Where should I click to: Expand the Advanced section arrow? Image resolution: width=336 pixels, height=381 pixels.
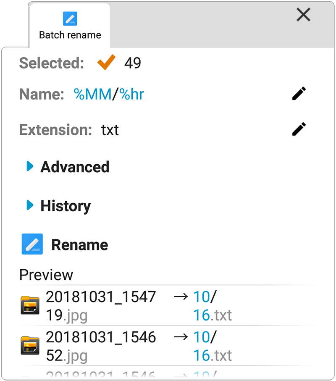[x=30, y=166]
